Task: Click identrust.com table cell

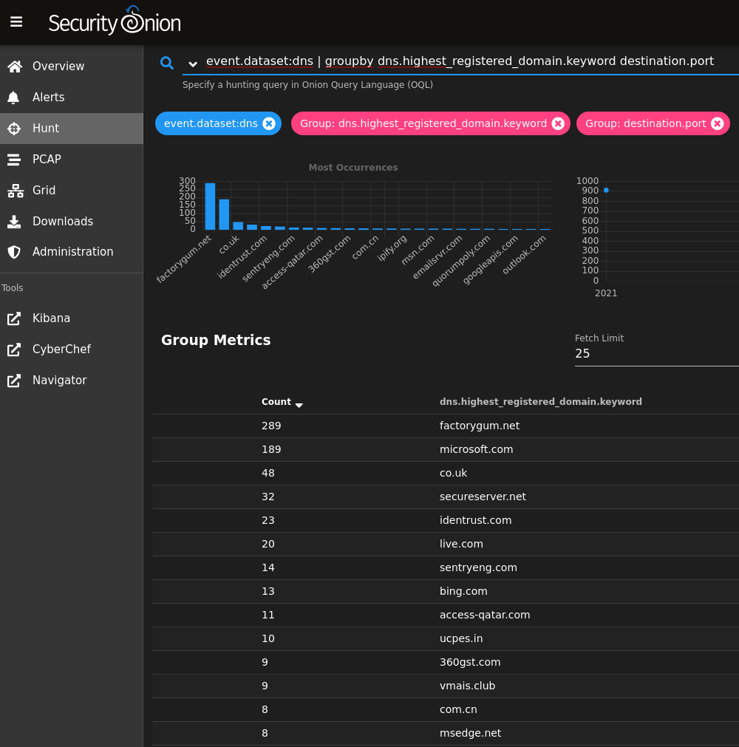Action: 475,520
